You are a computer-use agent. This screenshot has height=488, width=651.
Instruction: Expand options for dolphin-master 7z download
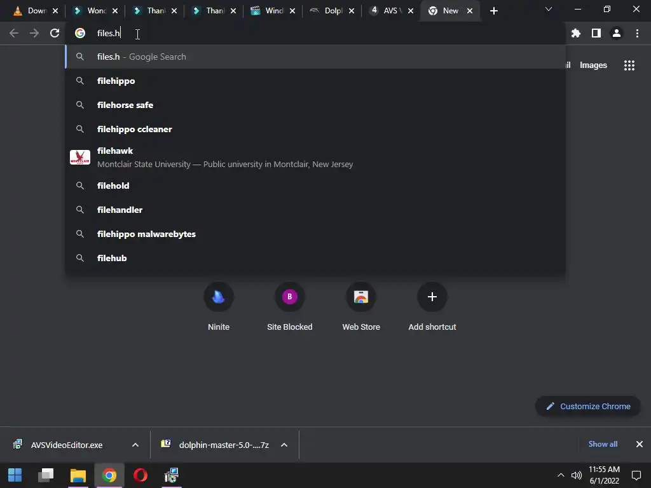pyautogui.click(x=284, y=445)
